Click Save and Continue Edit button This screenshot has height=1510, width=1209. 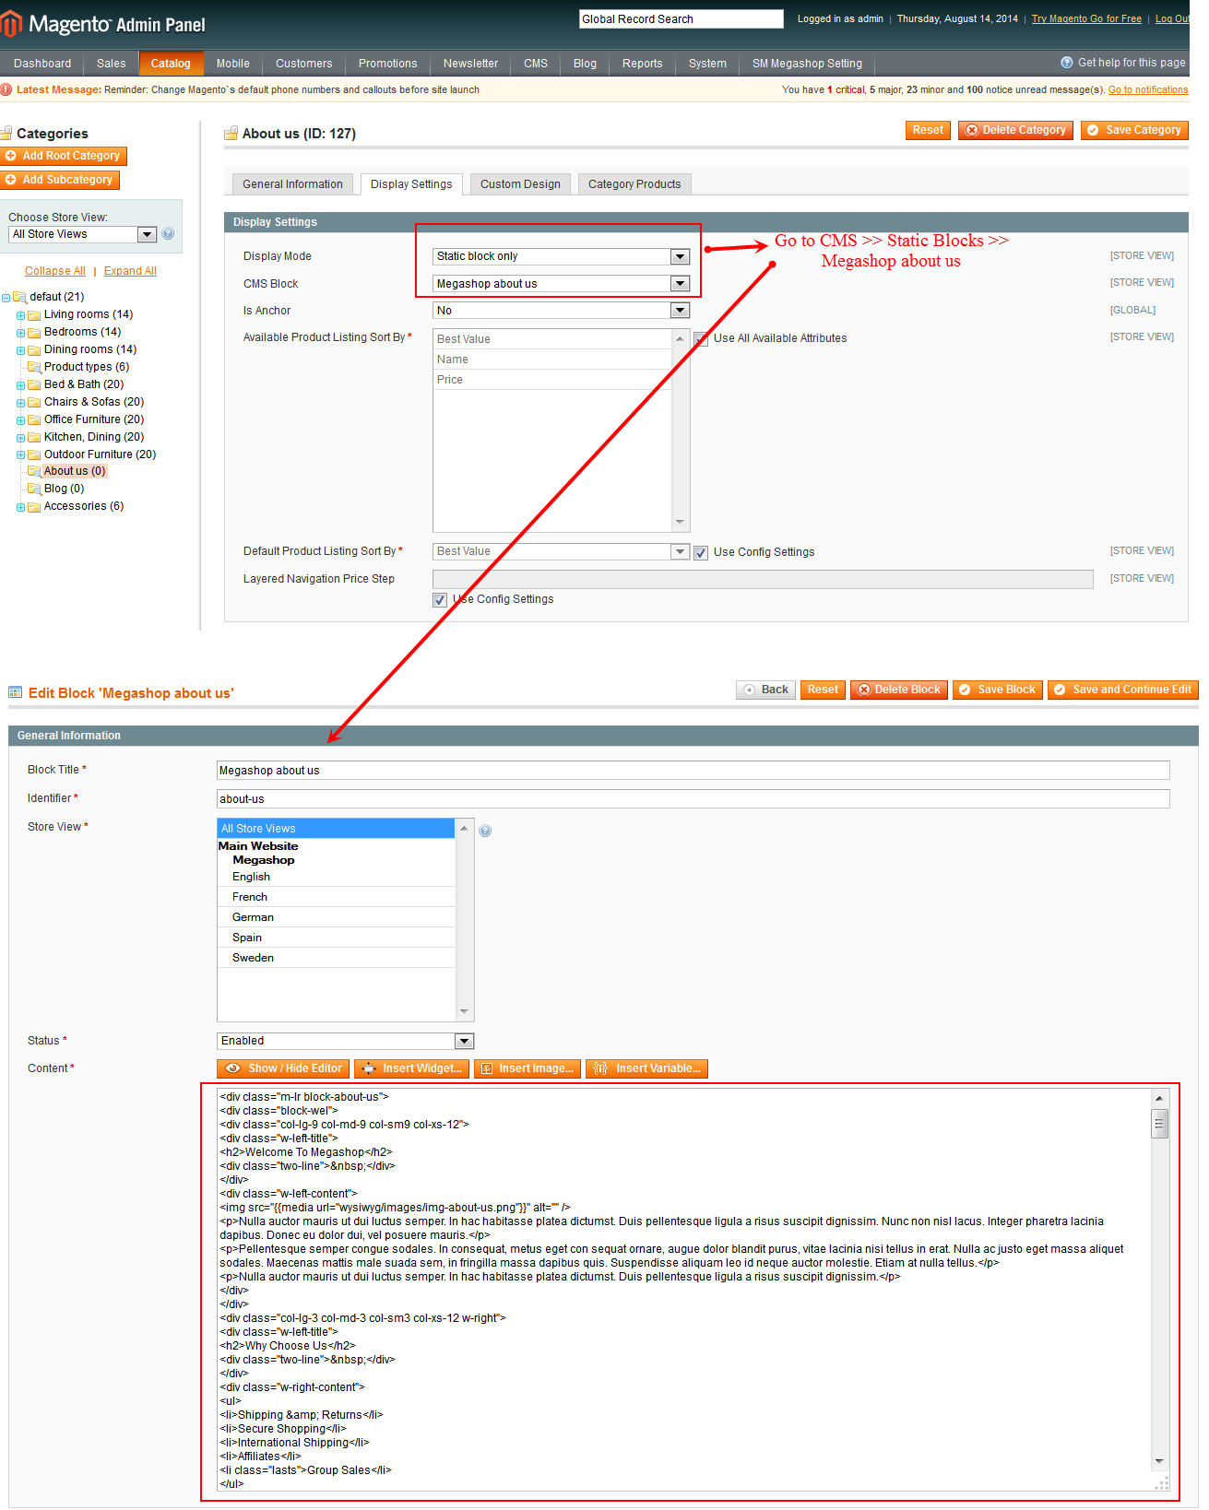click(x=1122, y=690)
